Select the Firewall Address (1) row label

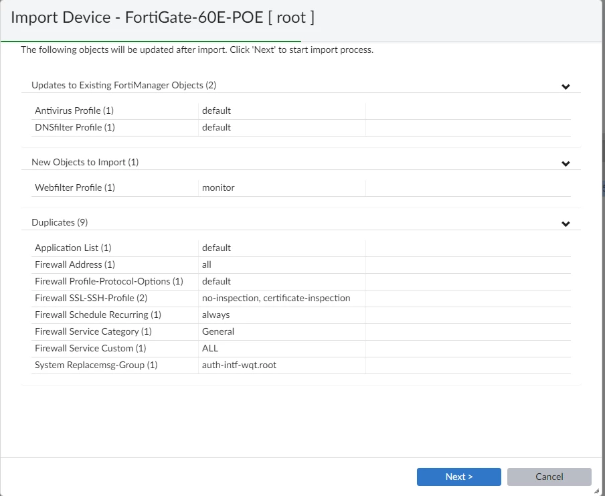point(75,265)
